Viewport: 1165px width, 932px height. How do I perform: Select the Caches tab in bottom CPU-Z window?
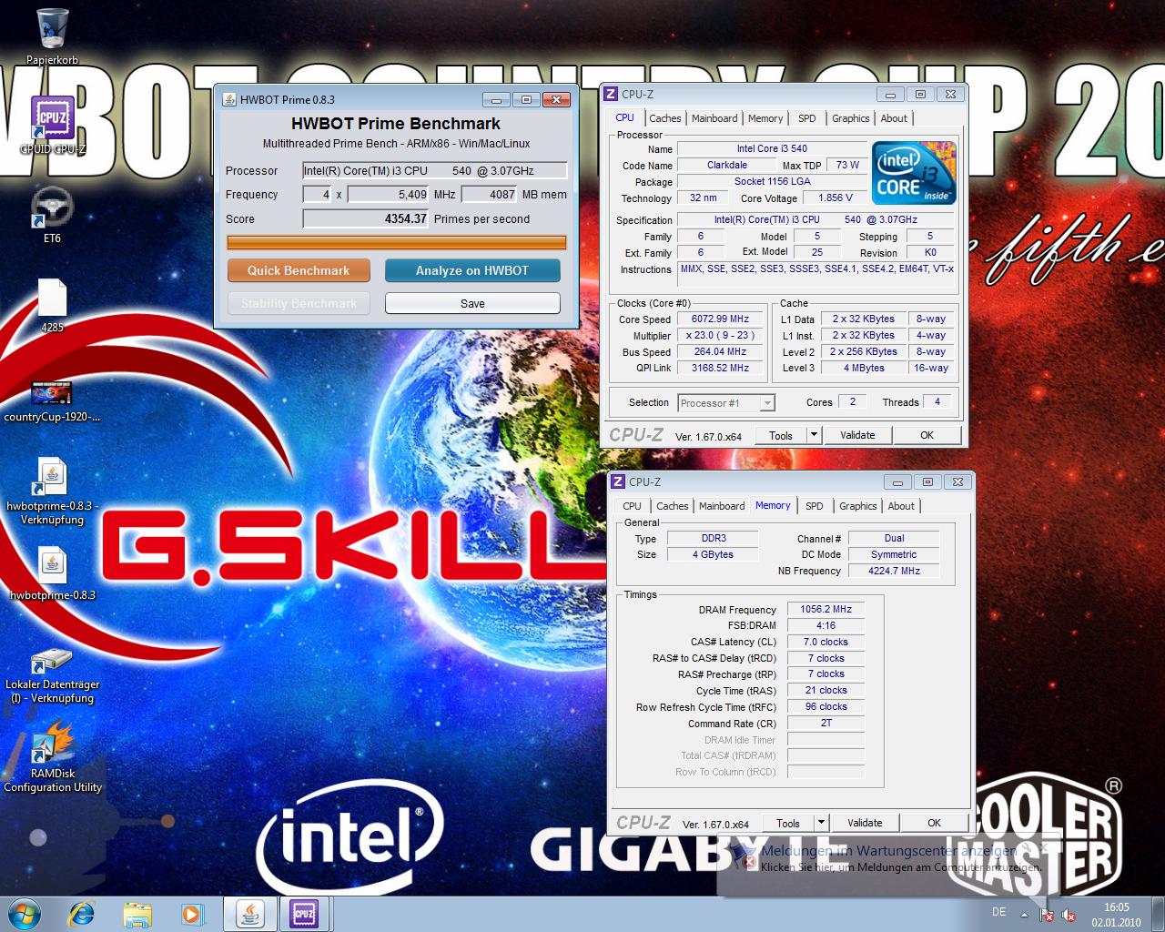673,506
